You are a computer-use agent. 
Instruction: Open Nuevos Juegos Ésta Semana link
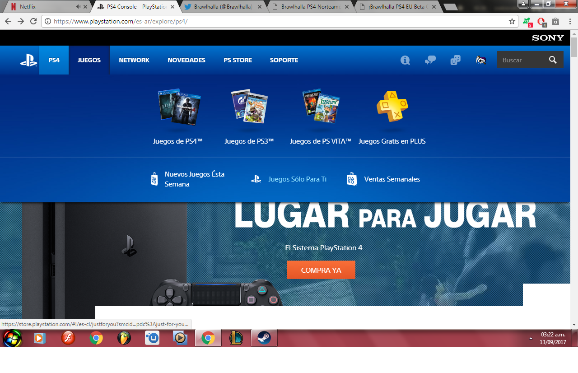tap(195, 179)
